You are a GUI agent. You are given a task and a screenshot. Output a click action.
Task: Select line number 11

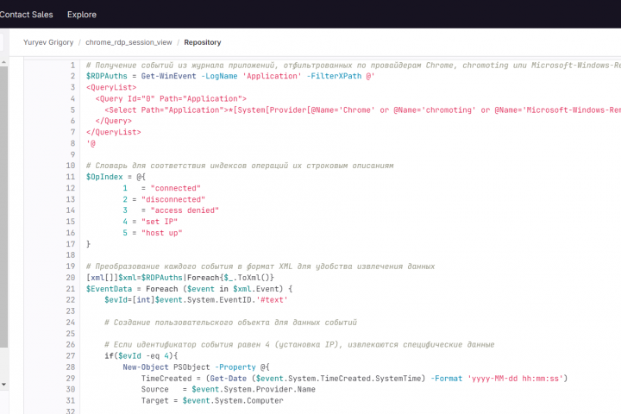pos(71,177)
